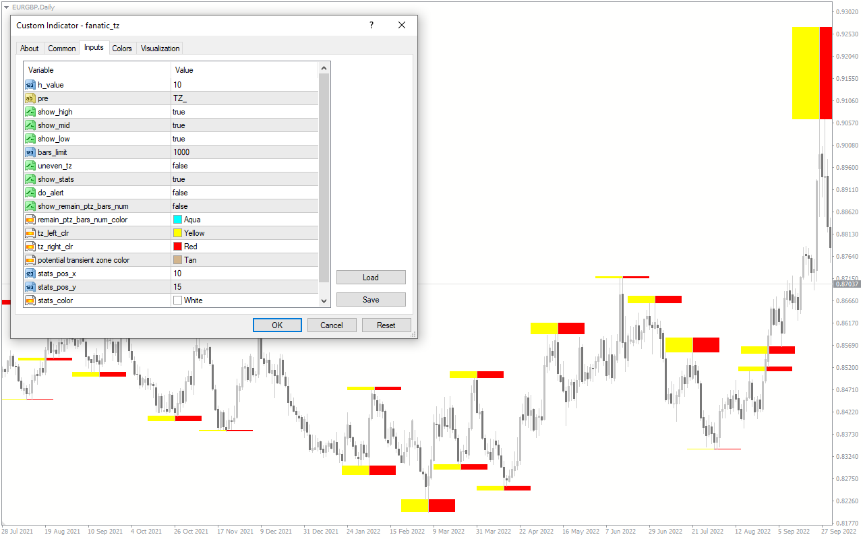Click the uneven_tz boolean type icon
The width and height of the screenshot is (863, 539).
(x=30, y=166)
